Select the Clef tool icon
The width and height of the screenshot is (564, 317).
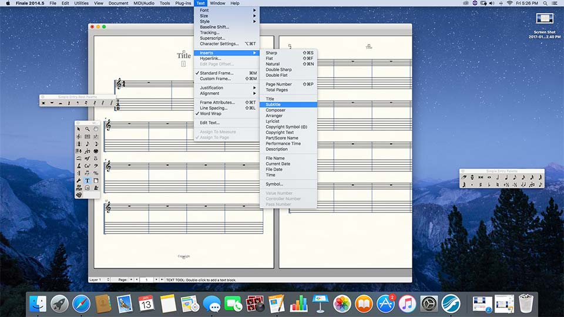point(96,166)
